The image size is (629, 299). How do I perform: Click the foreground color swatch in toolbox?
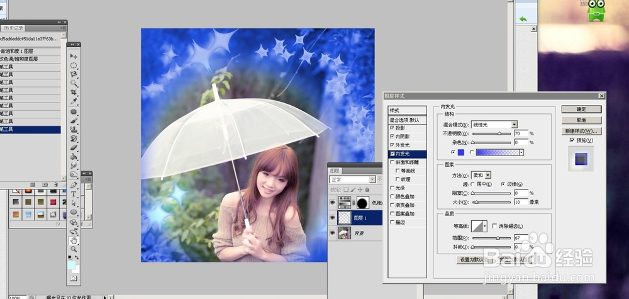[x=72, y=265]
